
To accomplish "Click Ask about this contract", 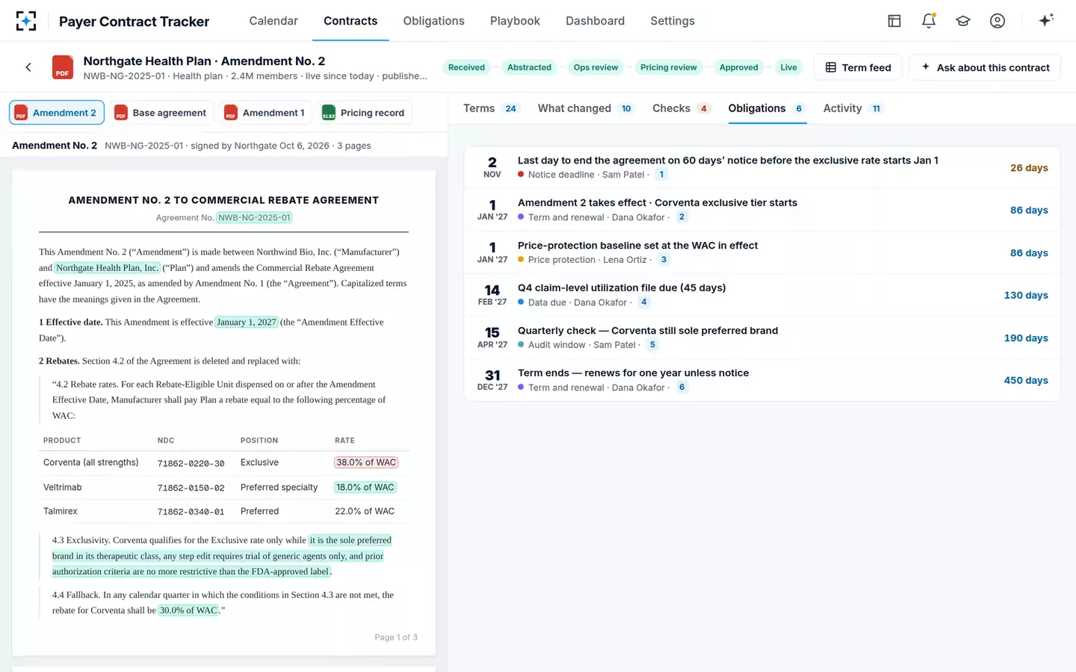I will (x=985, y=67).
